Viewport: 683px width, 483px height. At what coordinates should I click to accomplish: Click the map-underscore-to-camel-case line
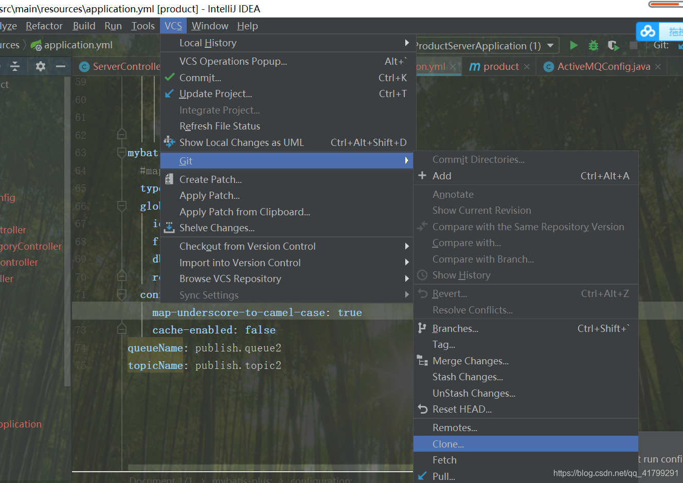257,312
